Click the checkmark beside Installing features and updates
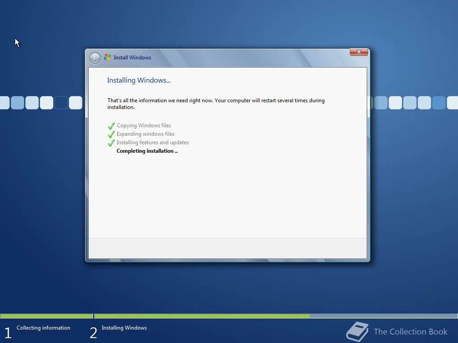 tap(111, 143)
